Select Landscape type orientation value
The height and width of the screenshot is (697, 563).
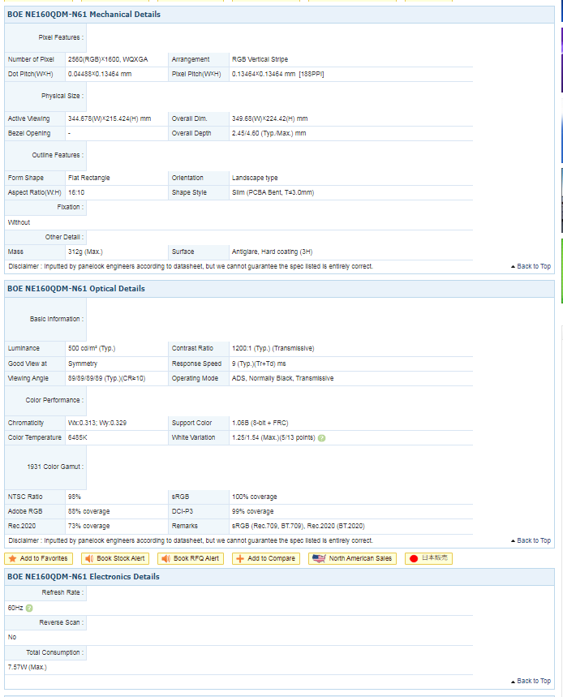255,178
